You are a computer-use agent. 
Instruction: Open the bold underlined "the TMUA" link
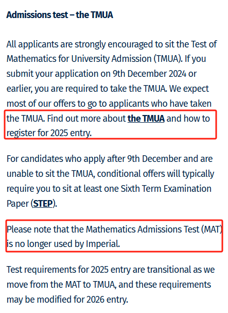point(146,119)
